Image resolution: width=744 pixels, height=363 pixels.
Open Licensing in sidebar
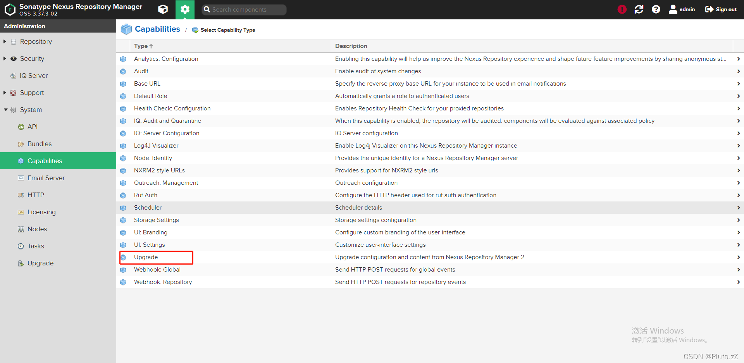coord(41,212)
